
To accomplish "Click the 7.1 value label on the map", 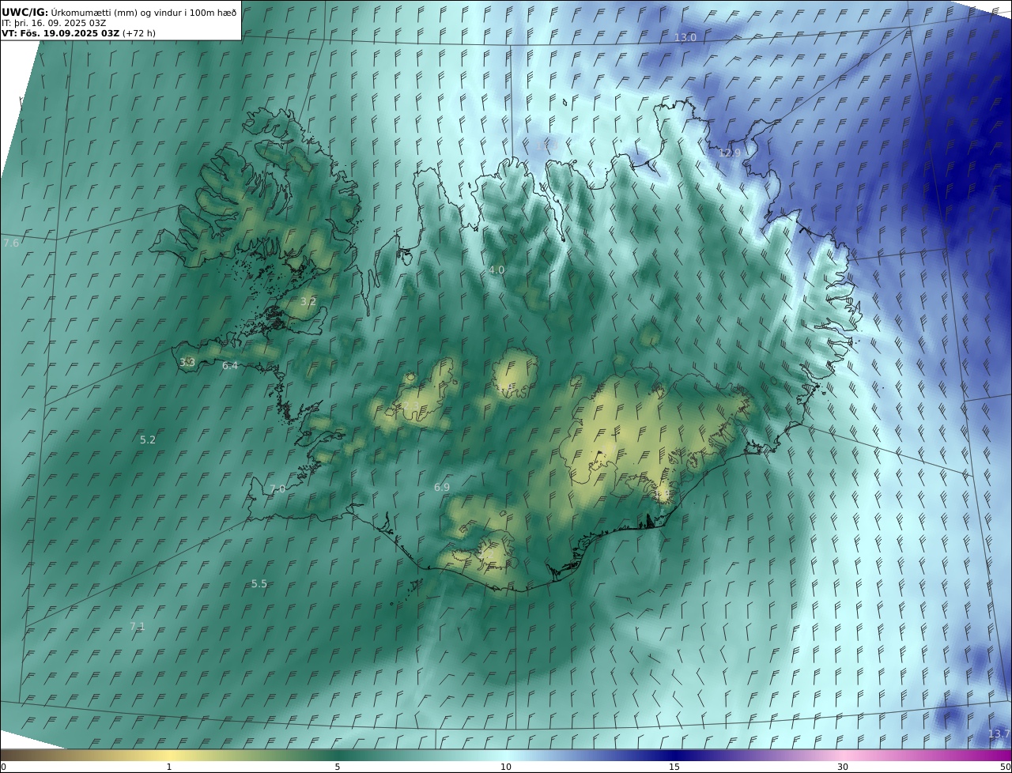I will pos(138,626).
